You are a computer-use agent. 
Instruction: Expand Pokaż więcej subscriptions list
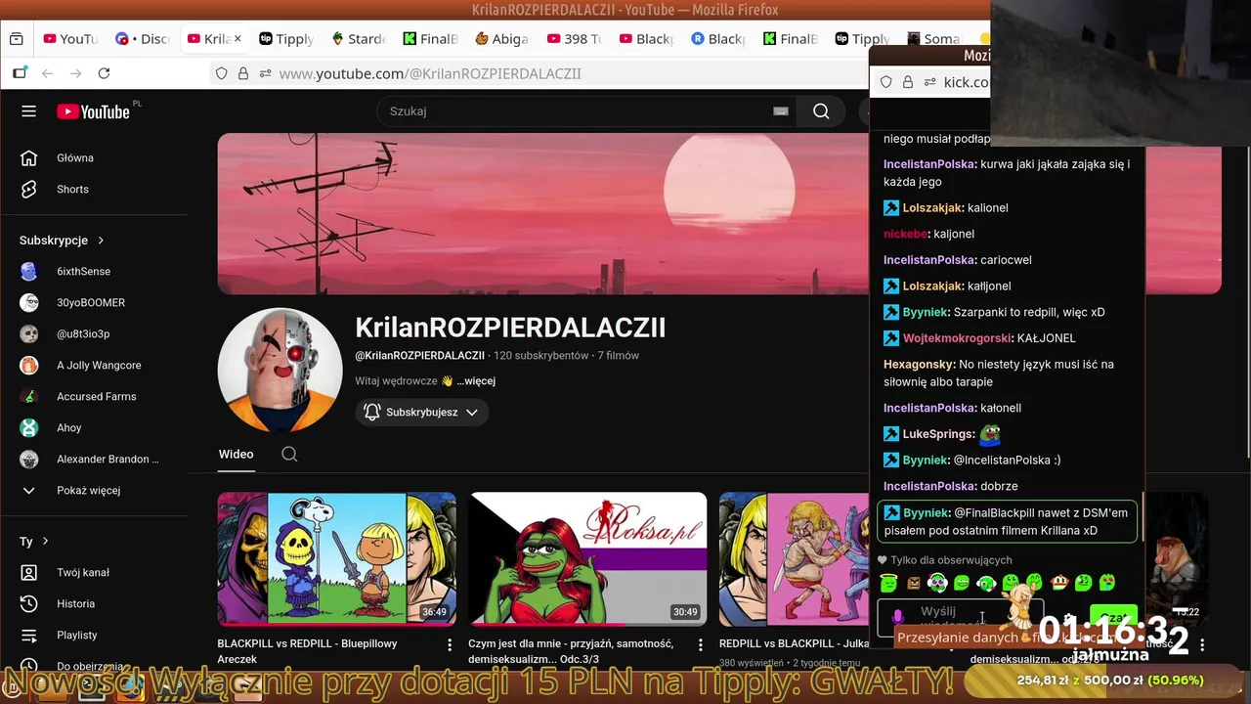click(x=88, y=490)
